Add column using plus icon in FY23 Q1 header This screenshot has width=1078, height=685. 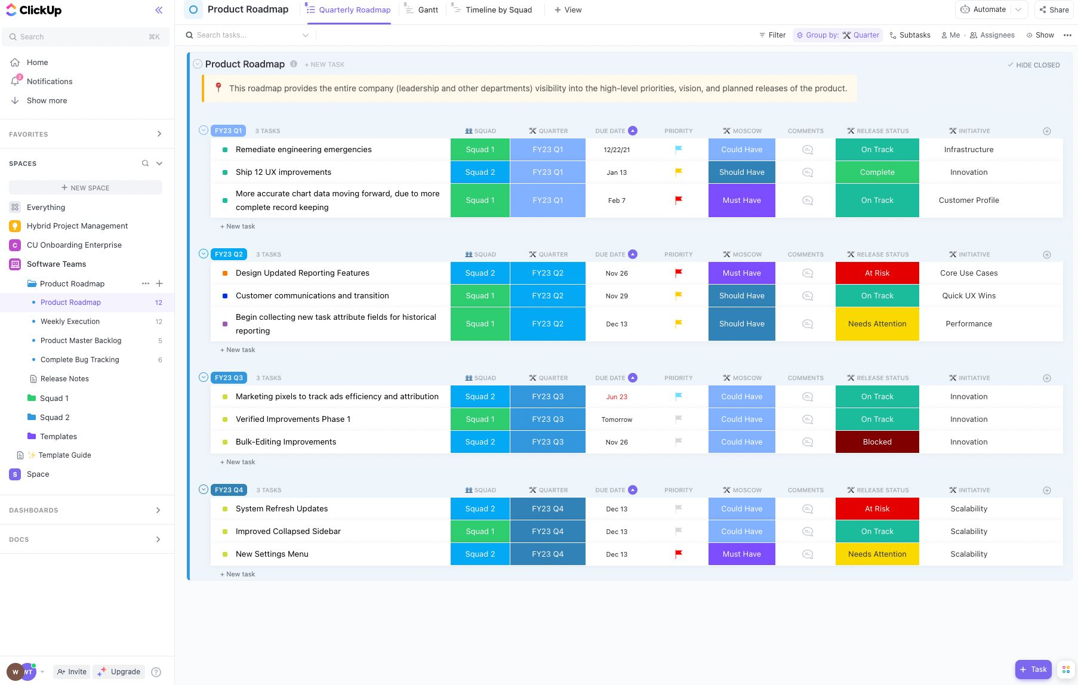pos(1046,131)
